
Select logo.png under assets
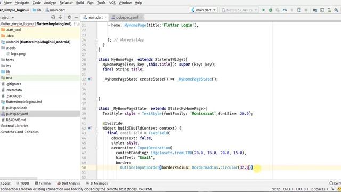point(18,54)
